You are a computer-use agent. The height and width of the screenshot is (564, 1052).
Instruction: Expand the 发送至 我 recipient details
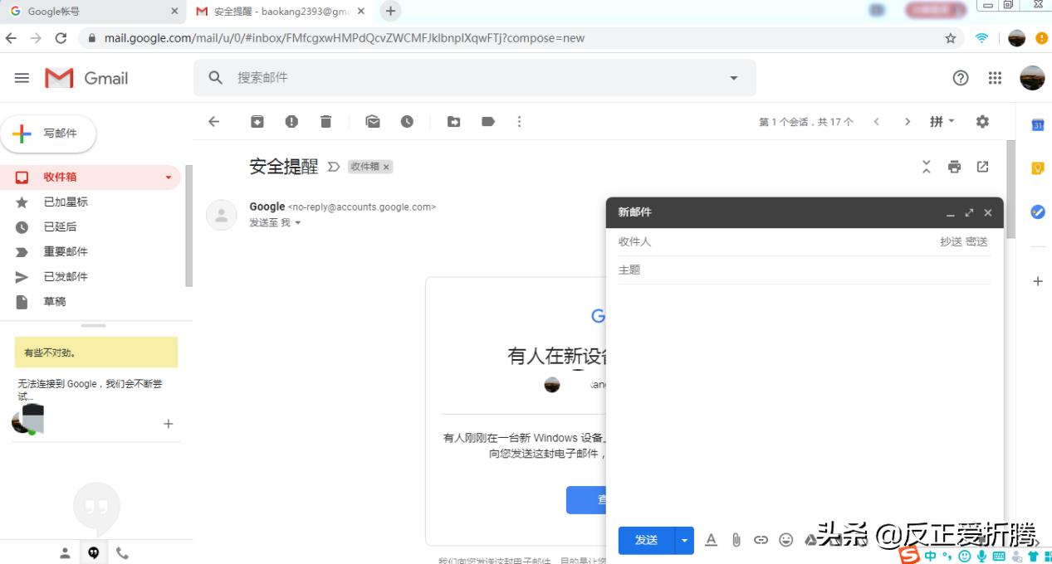[297, 222]
